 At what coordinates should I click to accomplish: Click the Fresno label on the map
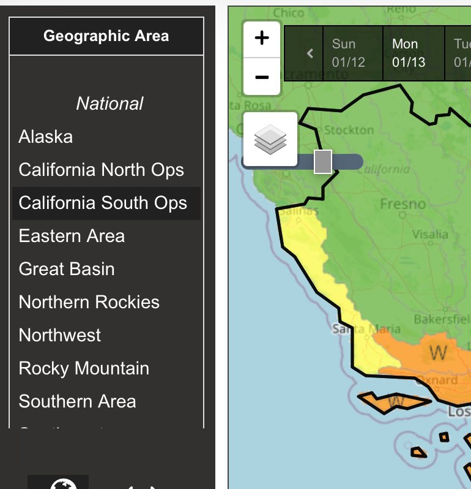403,204
